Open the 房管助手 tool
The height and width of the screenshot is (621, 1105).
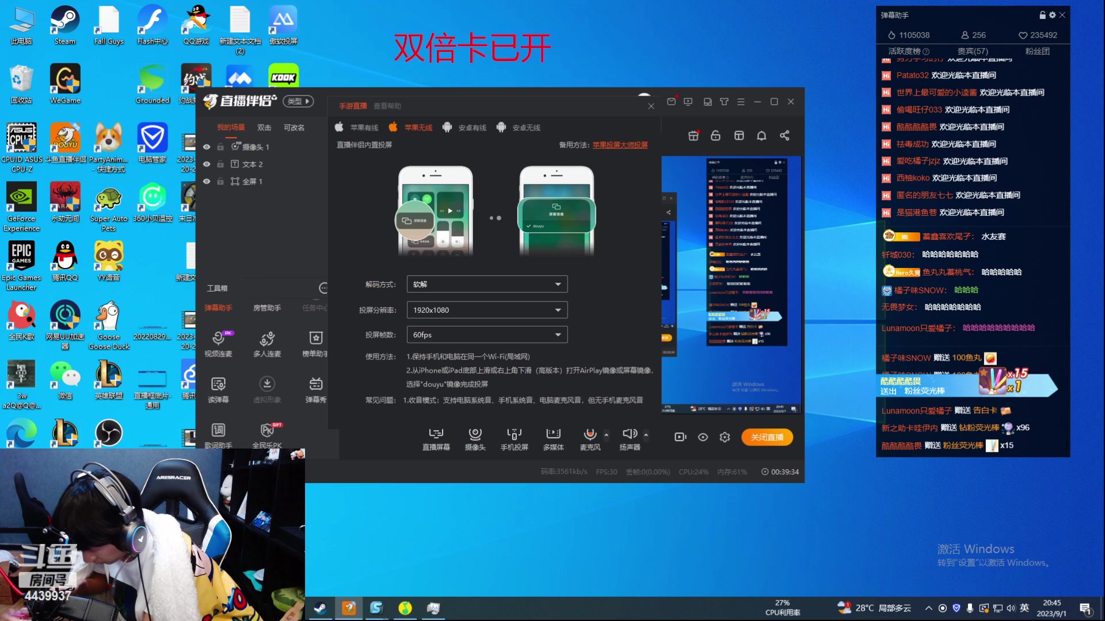pyautogui.click(x=267, y=308)
